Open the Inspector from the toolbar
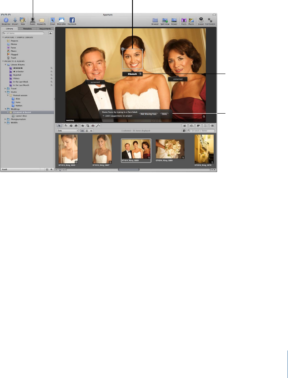The width and height of the screenshot is (288, 378). [6, 21]
